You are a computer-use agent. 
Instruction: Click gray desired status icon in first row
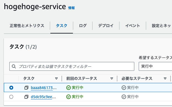[124, 88]
